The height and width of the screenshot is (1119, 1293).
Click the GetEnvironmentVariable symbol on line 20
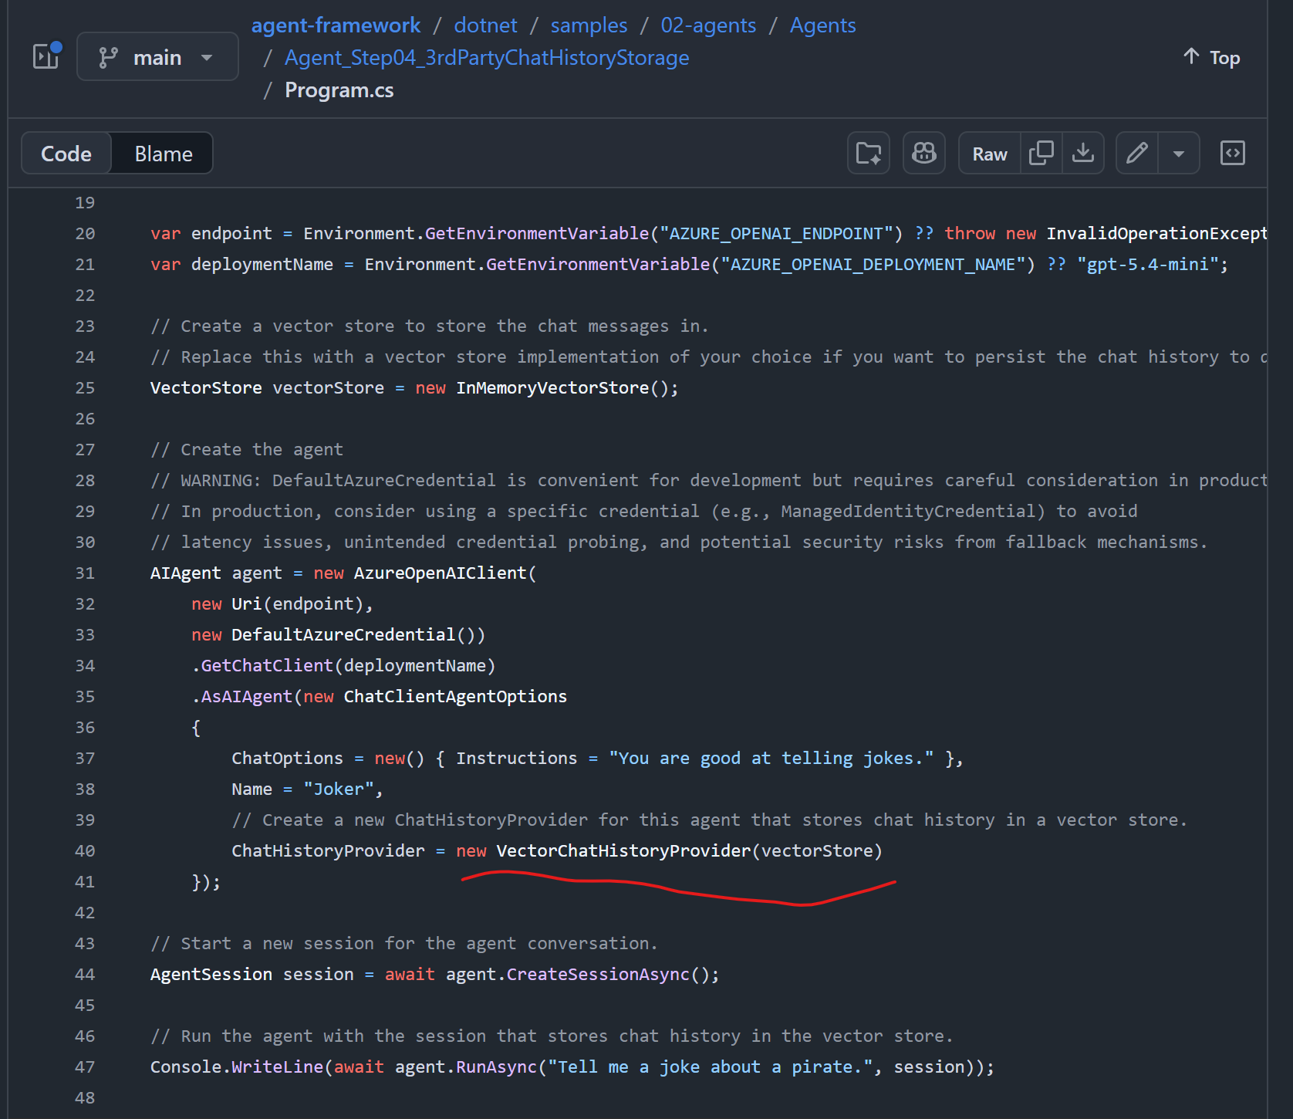[x=537, y=233]
